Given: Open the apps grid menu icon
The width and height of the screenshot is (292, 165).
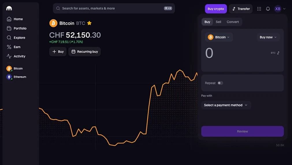Looking at the screenshot, I should pos(259,9).
